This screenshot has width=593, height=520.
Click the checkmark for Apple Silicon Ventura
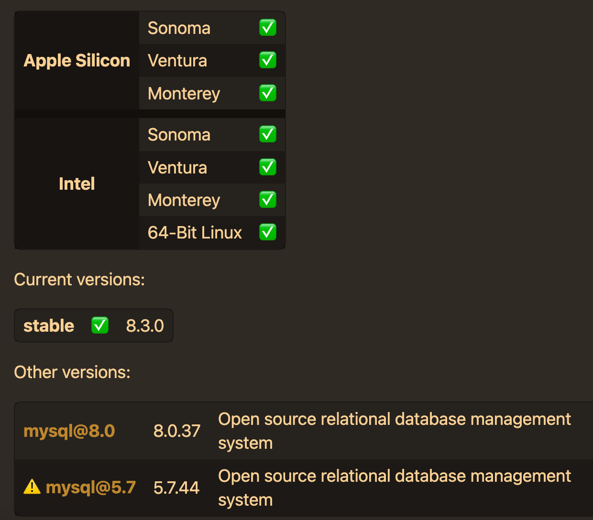click(267, 60)
